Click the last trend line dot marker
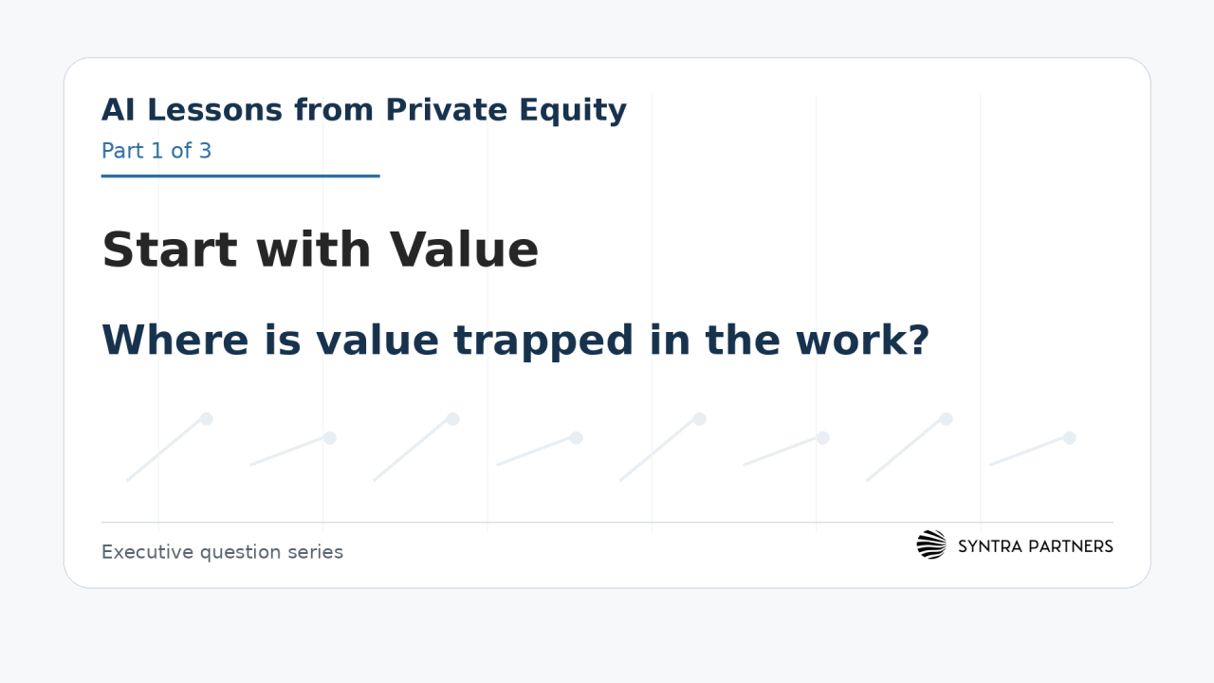Screen dimensions: 1214x683 pyautogui.click(x=1069, y=438)
